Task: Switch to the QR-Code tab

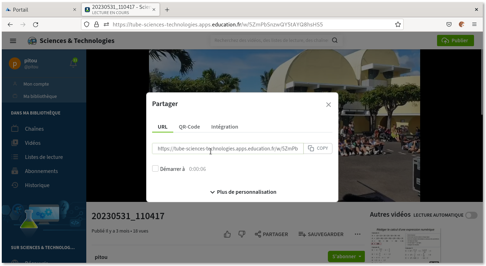Action: (x=189, y=127)
